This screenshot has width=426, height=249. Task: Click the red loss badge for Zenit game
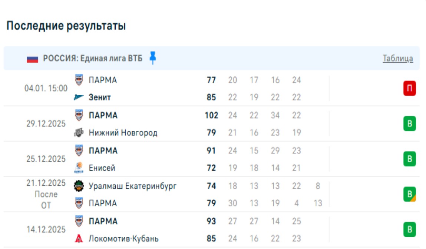(x=409, y=89)
